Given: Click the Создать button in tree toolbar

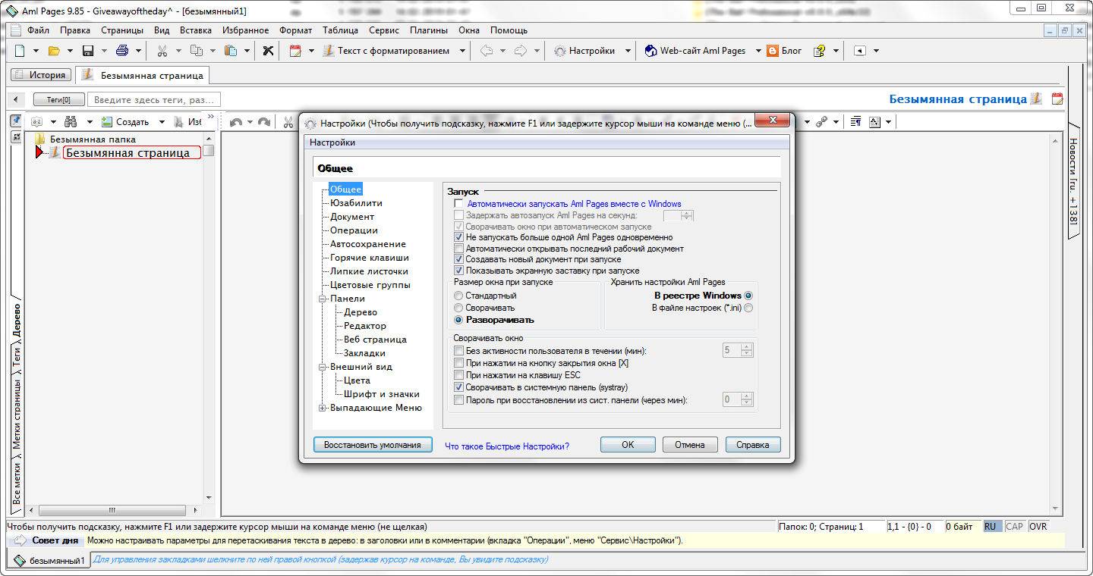Looking at the screenshot, I should pos(125,121).
